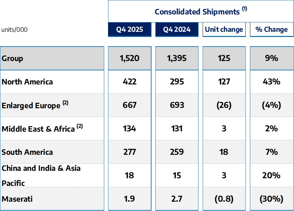Select the Group row label
294x211 pixels.
coord(12,58)
